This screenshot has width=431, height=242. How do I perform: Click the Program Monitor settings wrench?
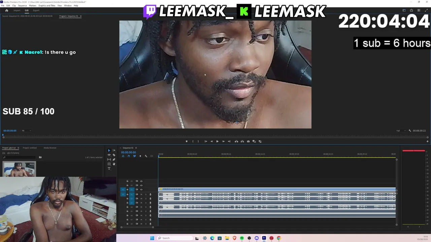pyautogui.click(x=410, y=130)
